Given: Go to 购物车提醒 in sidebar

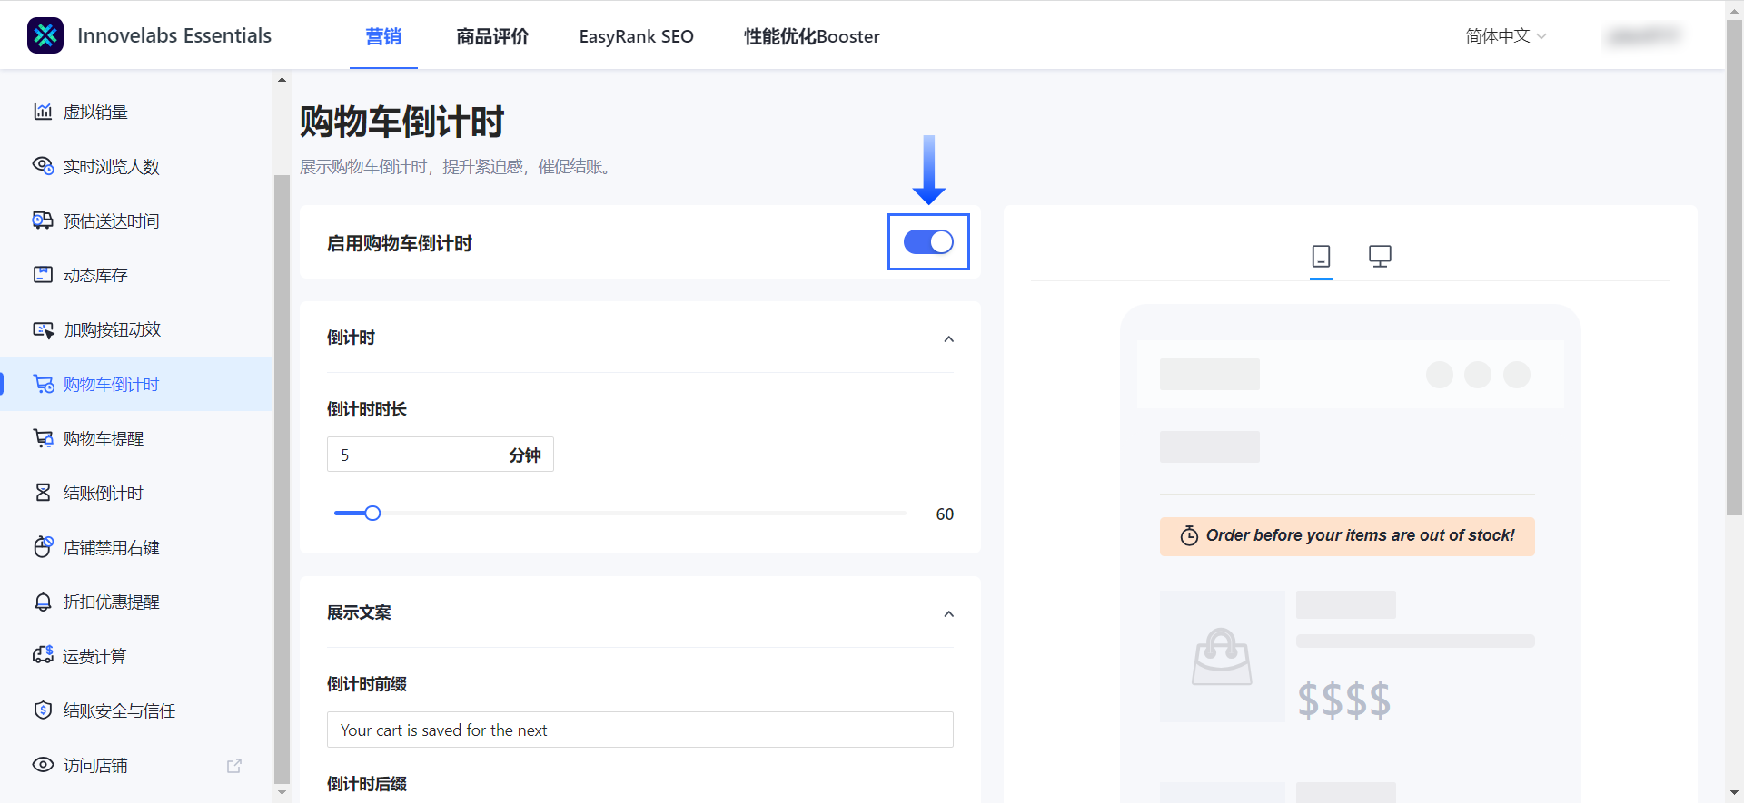Looking at the screenshot, I should pyautogui.click(x=103, y=438).
